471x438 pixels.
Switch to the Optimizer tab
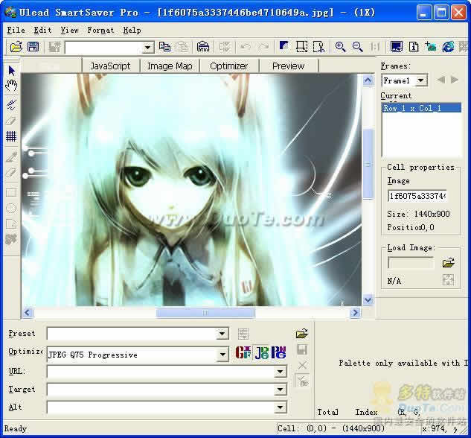point(229,66)
